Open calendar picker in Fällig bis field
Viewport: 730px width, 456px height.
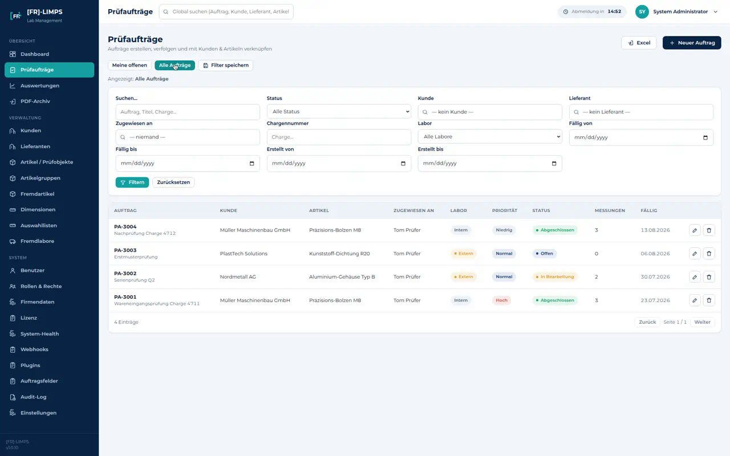pos(252,164)
